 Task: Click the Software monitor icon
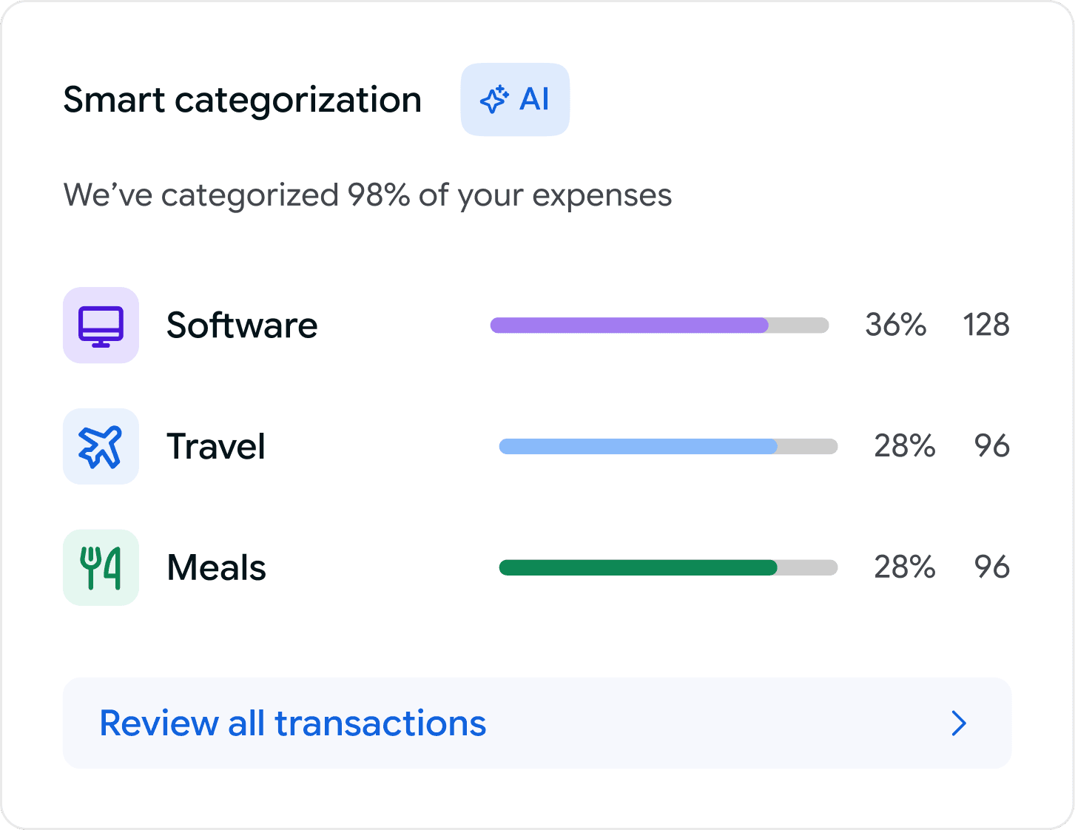[x=101, y=325]
